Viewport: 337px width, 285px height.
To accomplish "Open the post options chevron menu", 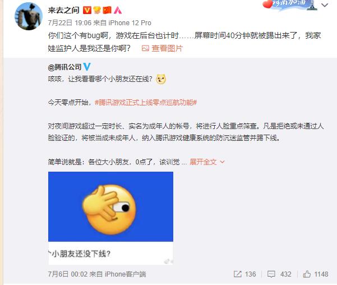I will pos(325,5).
